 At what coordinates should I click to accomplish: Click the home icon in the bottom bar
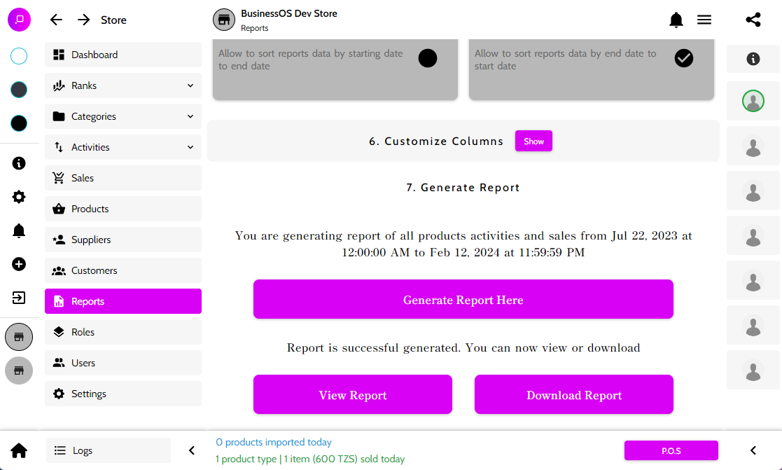coord(19,450)
